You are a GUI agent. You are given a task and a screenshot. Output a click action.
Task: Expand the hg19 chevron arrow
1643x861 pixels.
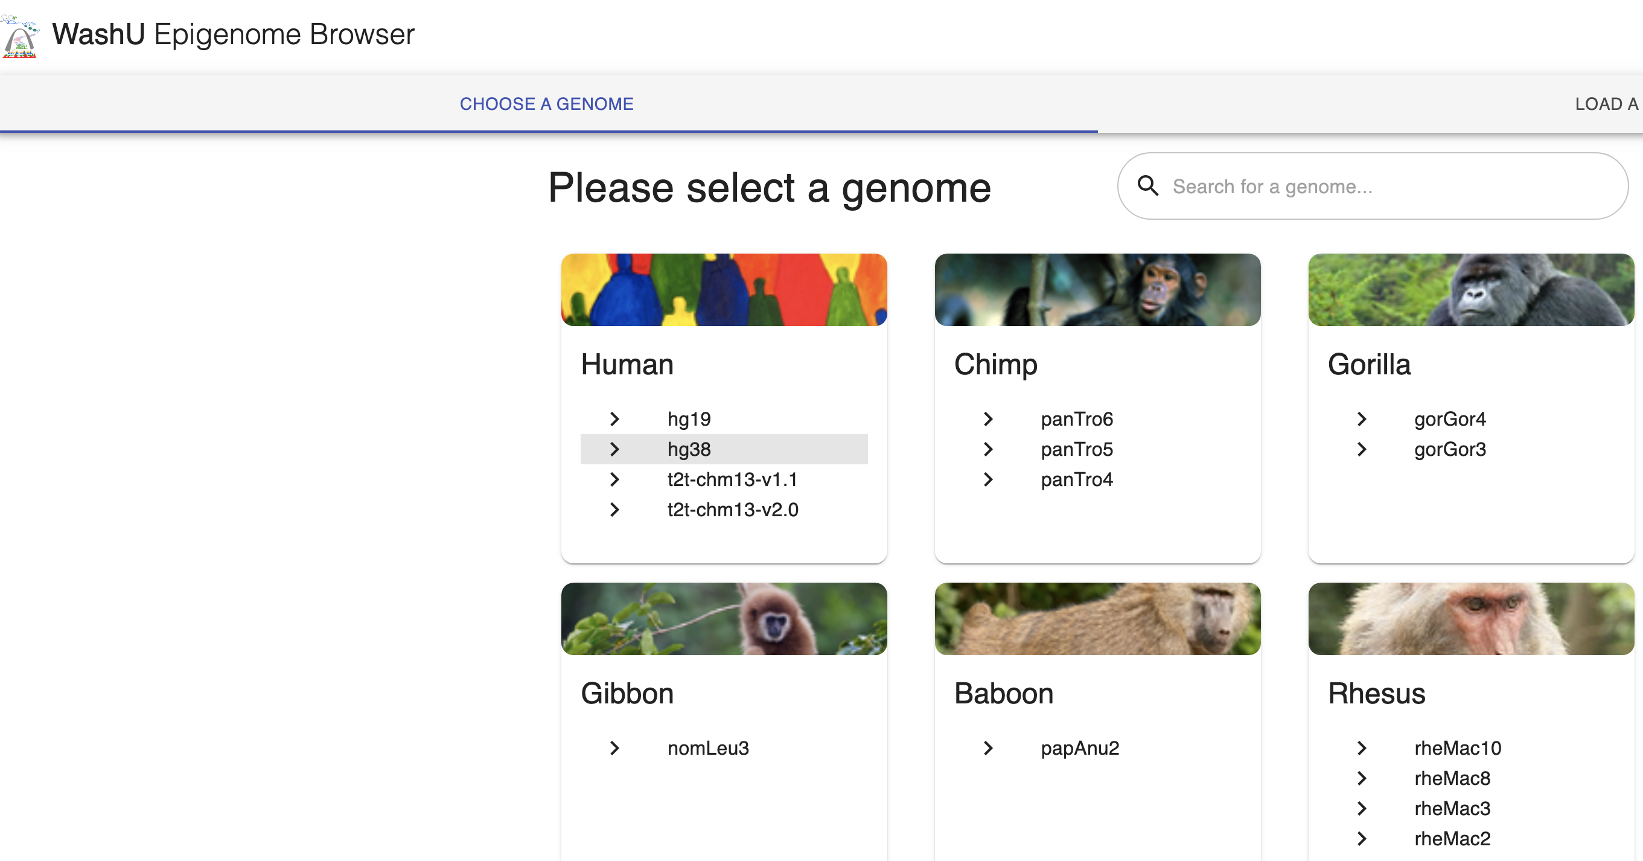(x=614, y=419)
